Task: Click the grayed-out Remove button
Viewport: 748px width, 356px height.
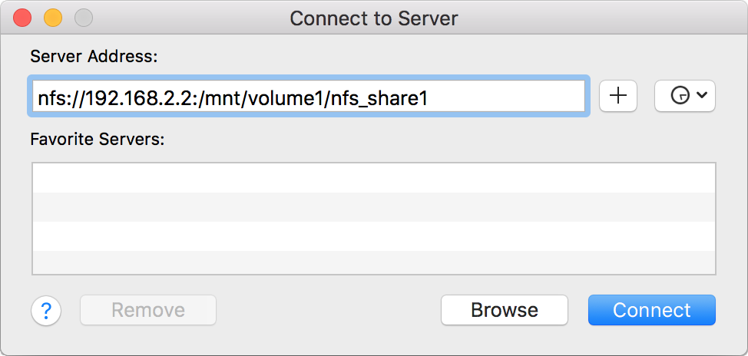Action: [x=148, y=310]
